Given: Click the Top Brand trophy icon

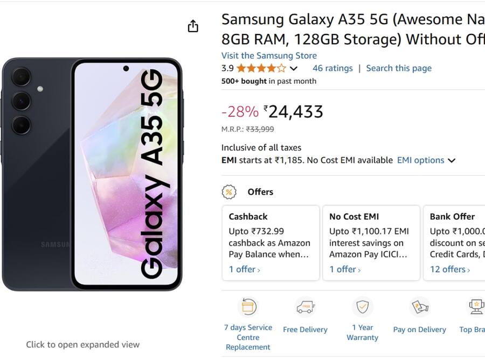Looking at the screenshot, I should point(476,305).
